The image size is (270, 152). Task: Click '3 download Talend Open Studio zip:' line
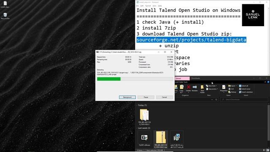(x=184, y=34)
